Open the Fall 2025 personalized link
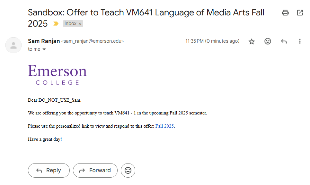The width and height of the screenshot is (310, 185). click(x=164, y=126)
